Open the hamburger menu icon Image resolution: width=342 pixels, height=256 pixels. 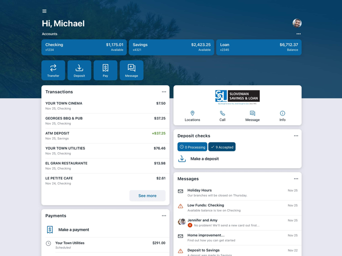44,11
